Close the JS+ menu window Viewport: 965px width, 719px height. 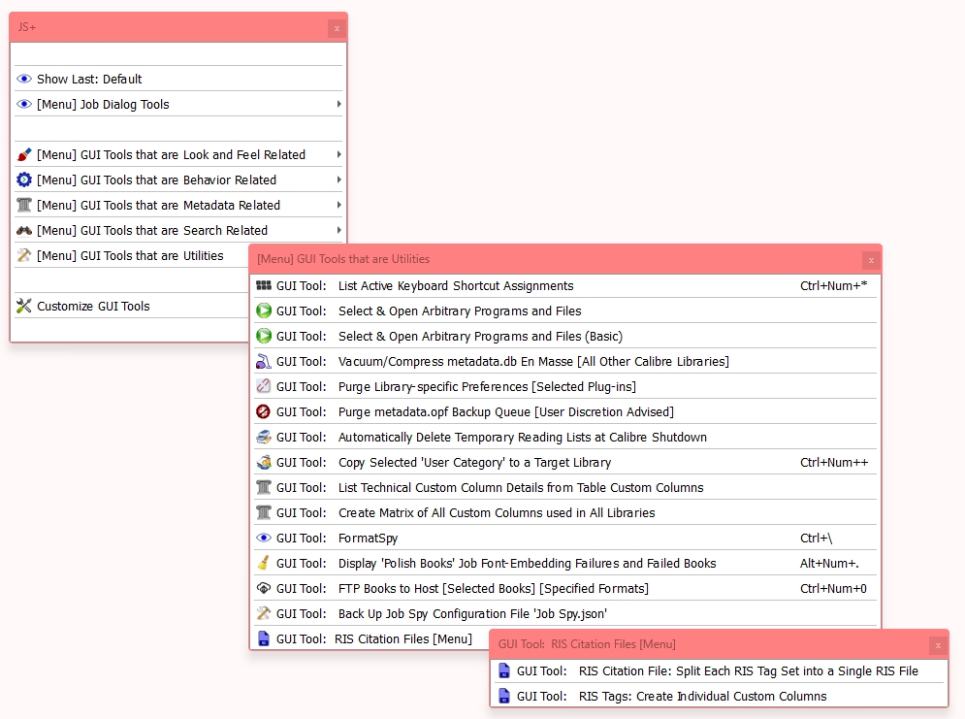tap(337, 28)
